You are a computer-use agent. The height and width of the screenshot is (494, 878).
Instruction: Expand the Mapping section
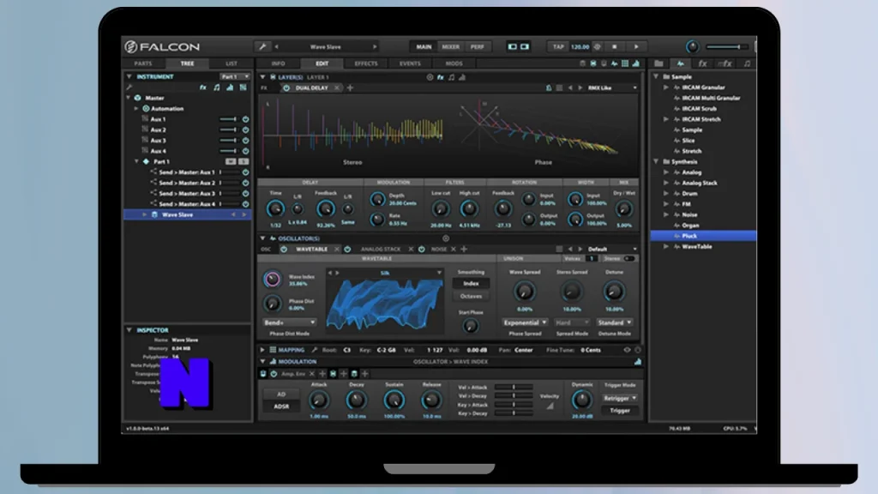coord(262,350)
